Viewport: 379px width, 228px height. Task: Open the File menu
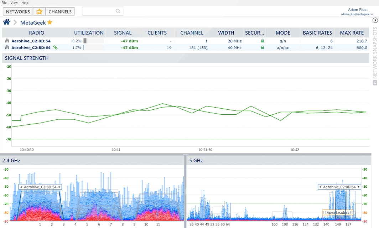(x=4, y=2)
